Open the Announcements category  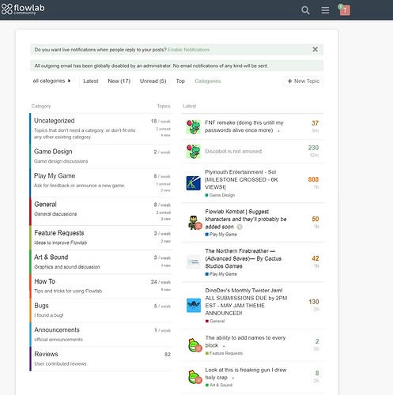click(x=57, y=330)
